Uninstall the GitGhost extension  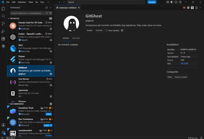click(x=99, y=30)
